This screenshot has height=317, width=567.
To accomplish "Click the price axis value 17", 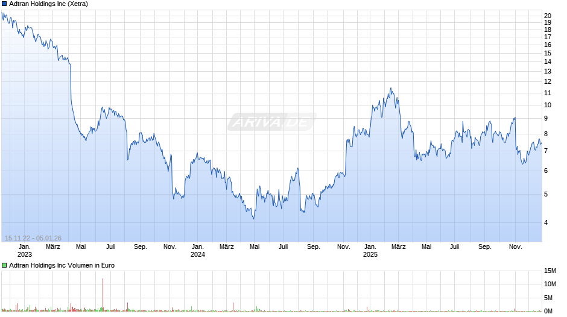I will point(548,37).
